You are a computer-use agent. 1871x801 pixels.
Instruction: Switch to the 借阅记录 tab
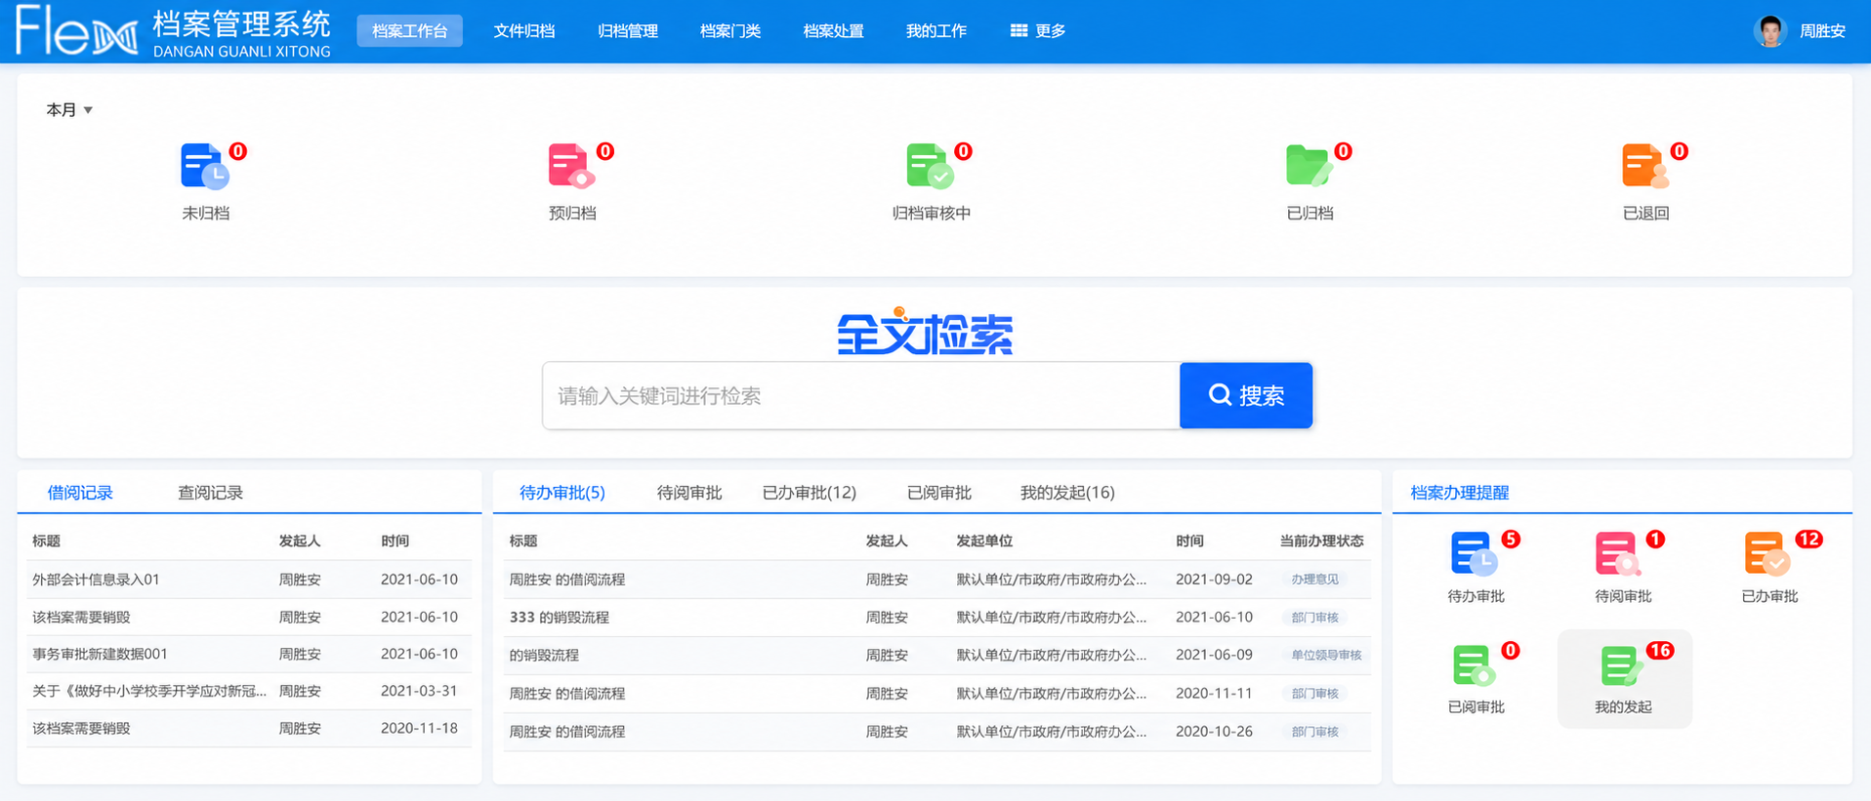click(x=80, y=493)
